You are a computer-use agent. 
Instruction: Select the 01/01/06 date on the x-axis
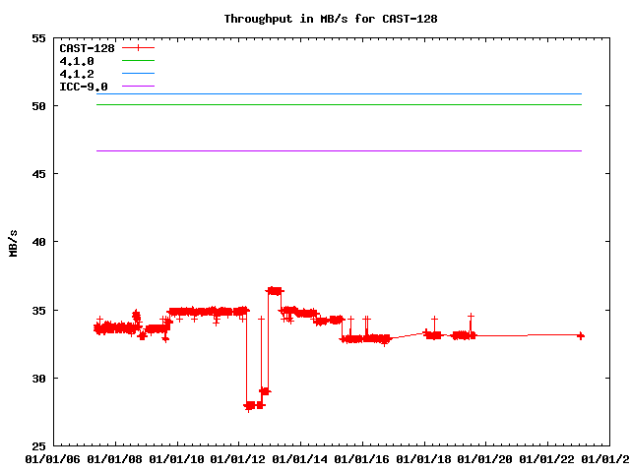tap(53, 458)
